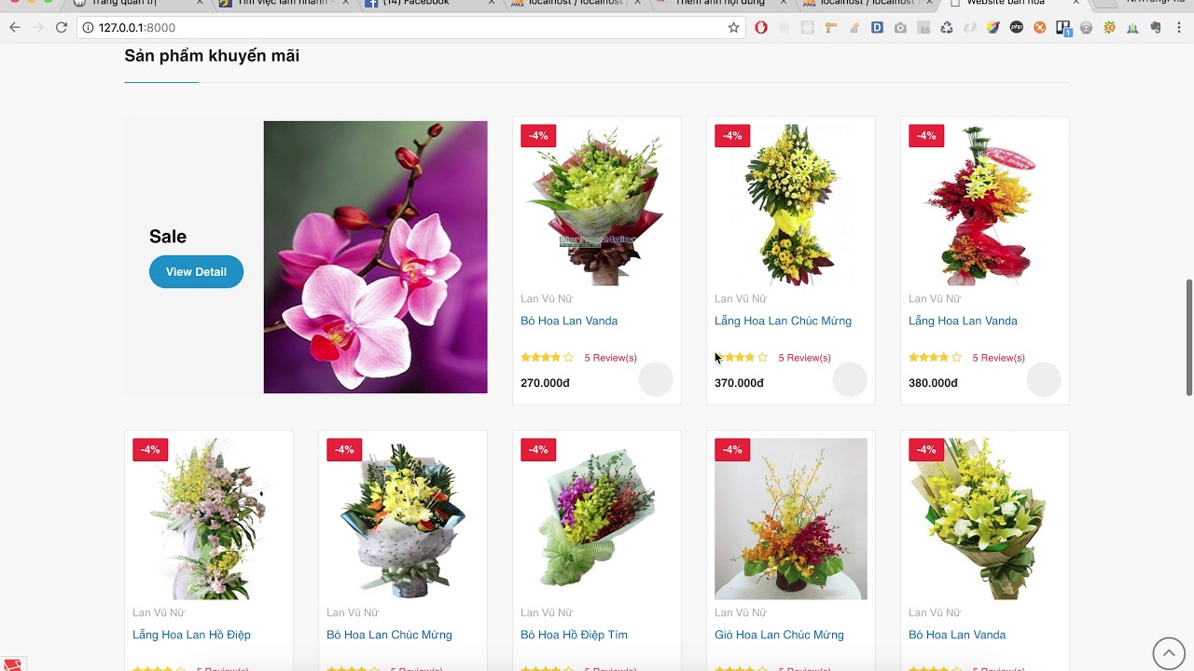1194x671 pixels.
Task: Click the recycle arrows extension icon
Action: 947,28
